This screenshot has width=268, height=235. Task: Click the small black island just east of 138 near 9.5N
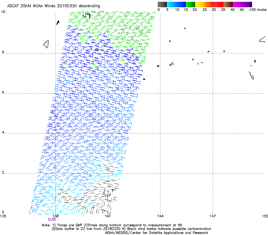(58, 22)
